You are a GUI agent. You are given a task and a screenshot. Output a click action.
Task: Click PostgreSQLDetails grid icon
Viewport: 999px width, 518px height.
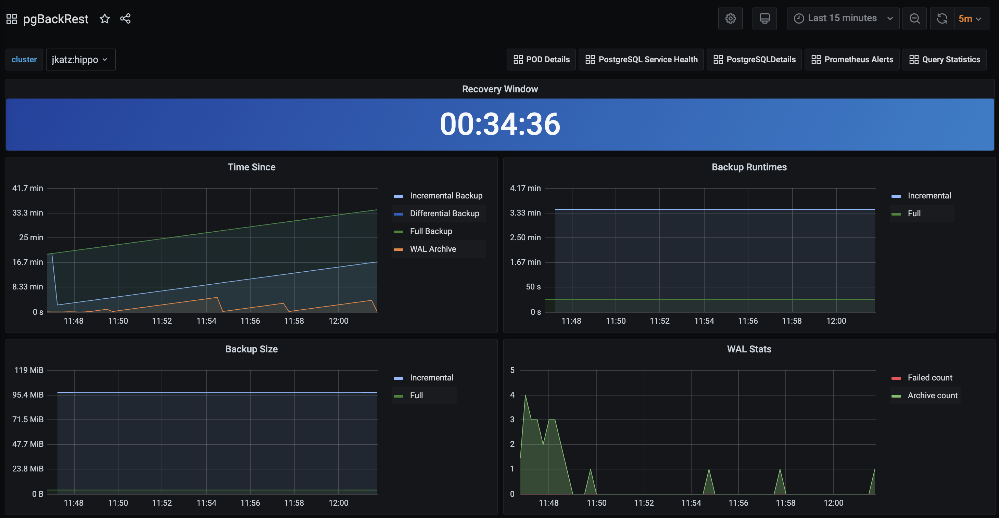point(718,60)
